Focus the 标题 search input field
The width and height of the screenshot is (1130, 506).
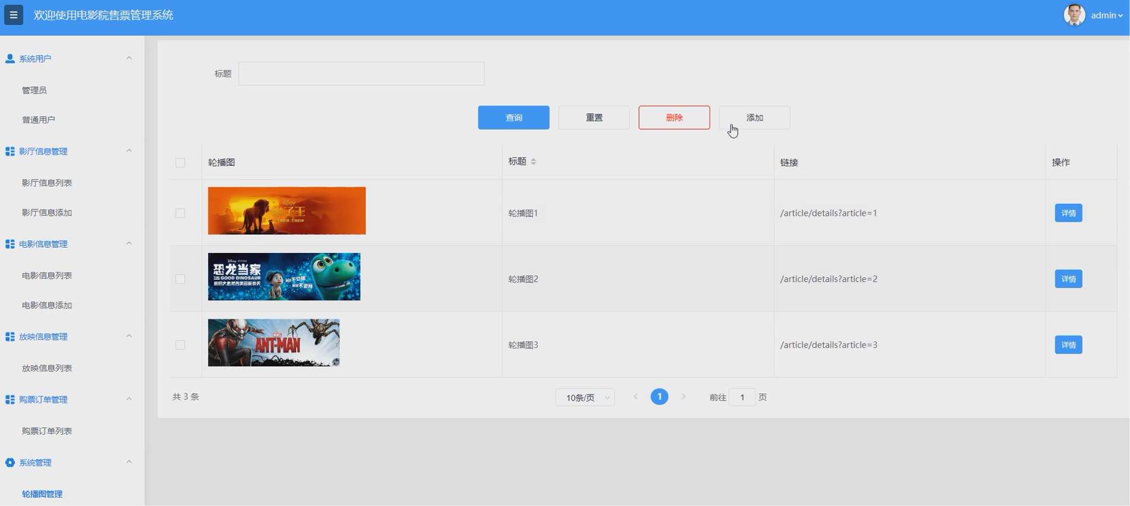pyautogui.click(x=361, y=73)
